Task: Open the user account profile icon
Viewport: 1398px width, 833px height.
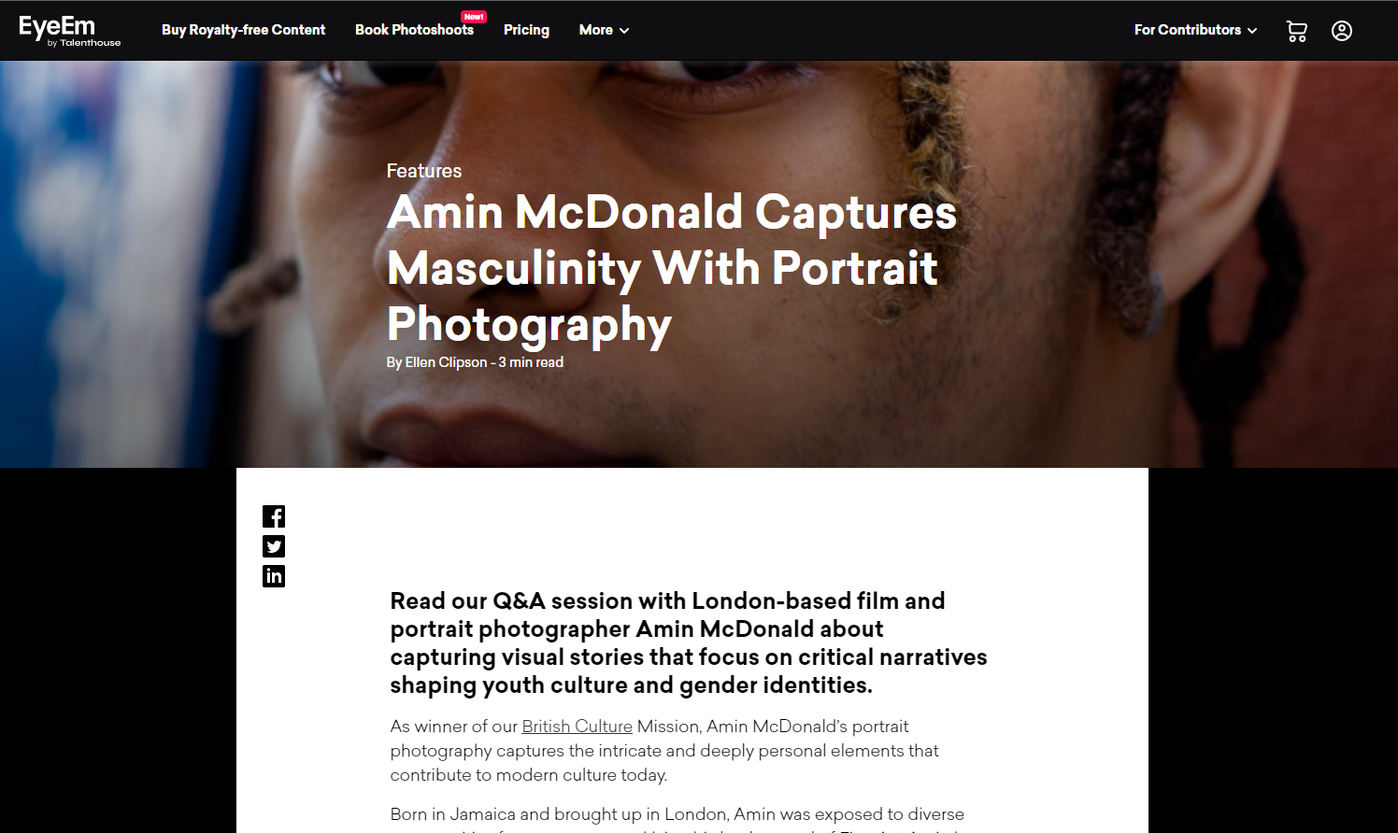Action: (1342, 31)
